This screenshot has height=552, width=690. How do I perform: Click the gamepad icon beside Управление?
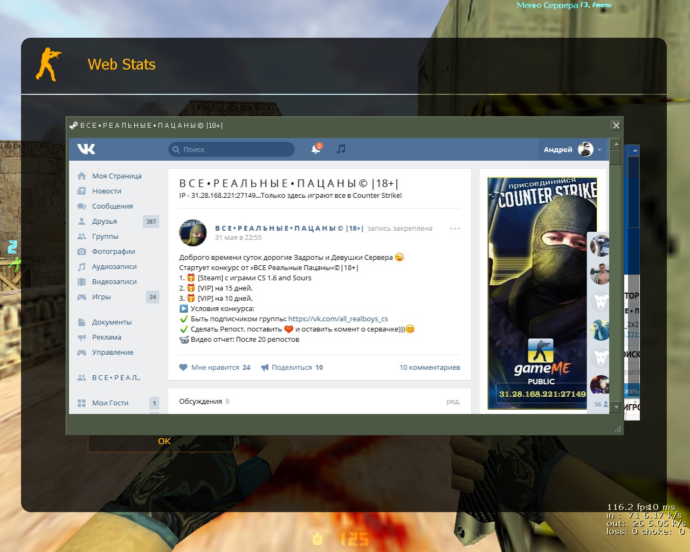(81, 352)
